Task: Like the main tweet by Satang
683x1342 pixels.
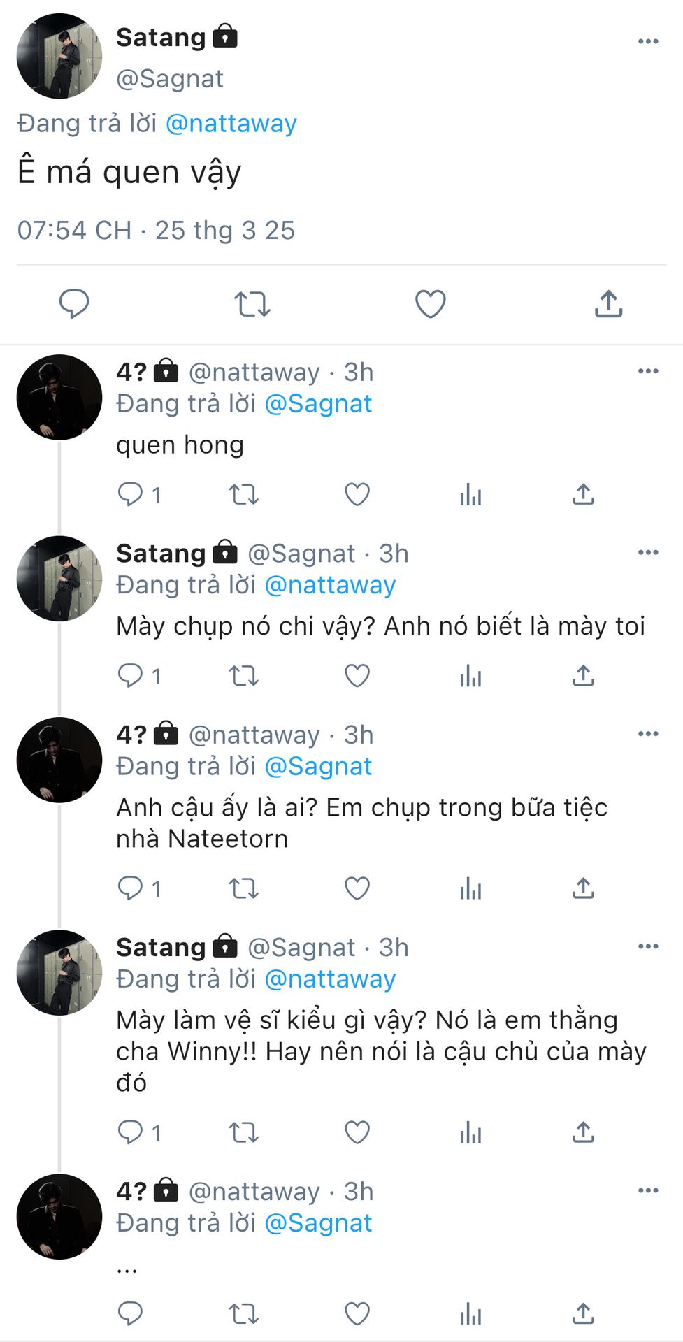Action: (x=430, y=304)
